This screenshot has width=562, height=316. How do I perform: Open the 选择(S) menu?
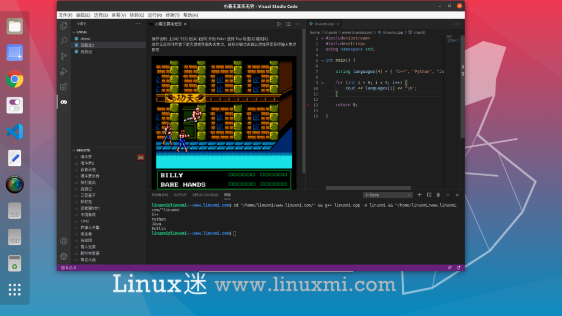[101, 15]
